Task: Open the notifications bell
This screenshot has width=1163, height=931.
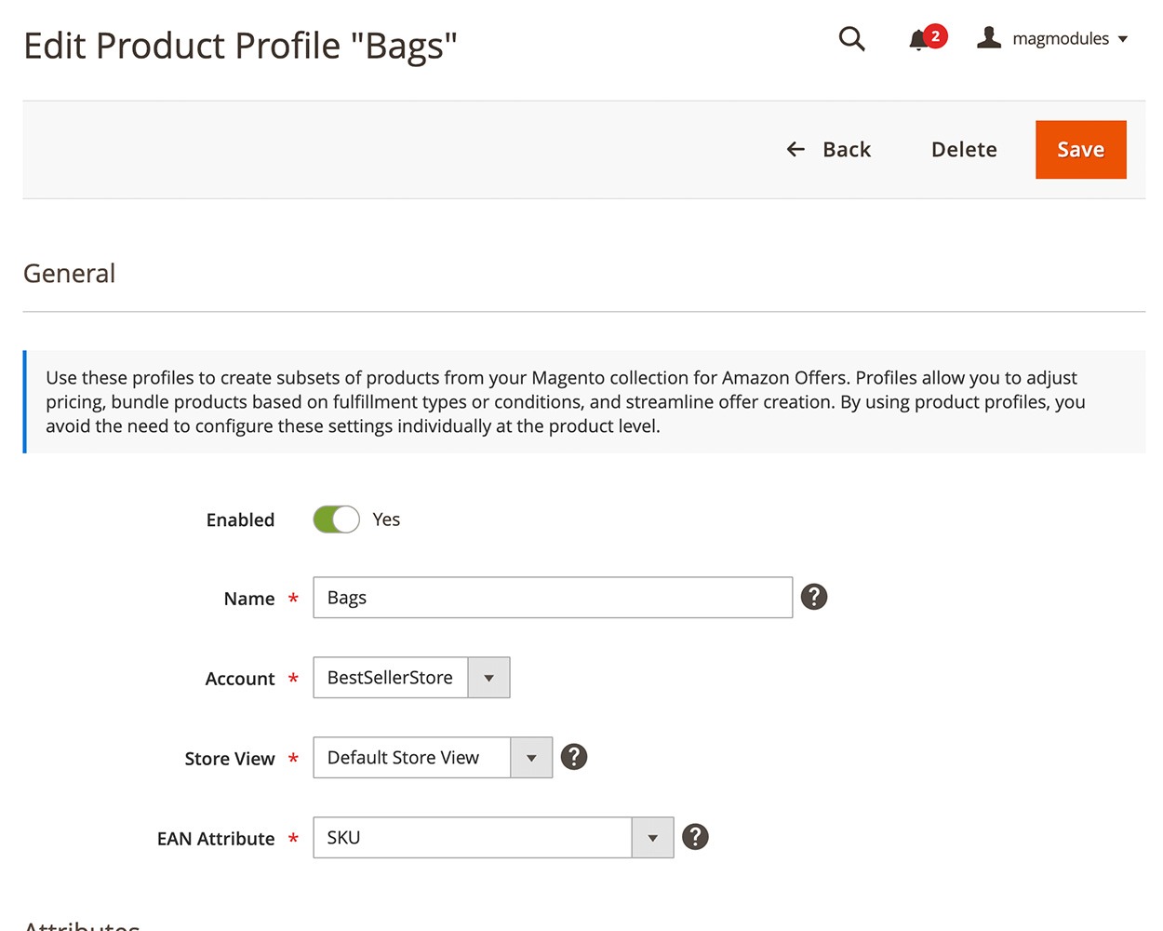Action: tap(920, 39)
